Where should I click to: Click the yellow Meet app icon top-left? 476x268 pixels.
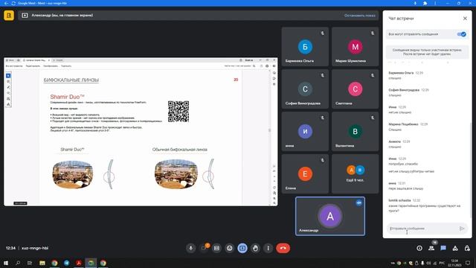9,15
